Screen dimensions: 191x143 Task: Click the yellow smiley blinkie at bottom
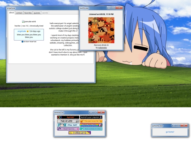(80, 133)
